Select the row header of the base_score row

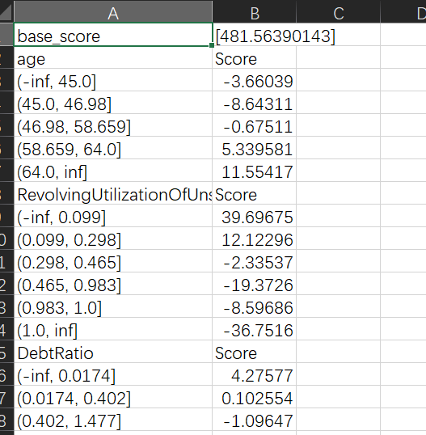pyautogui.click(x=6, y=35)
